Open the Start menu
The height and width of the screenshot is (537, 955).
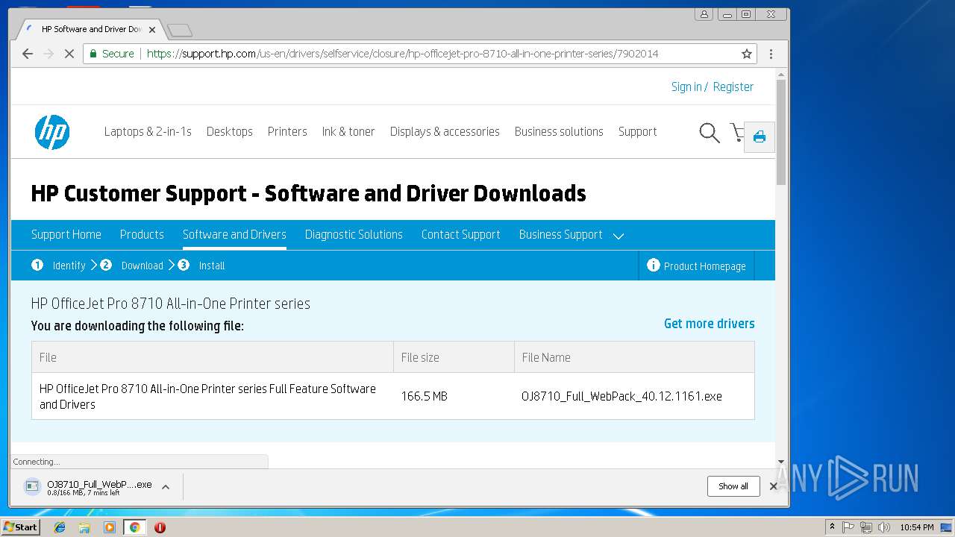[20, 527]
